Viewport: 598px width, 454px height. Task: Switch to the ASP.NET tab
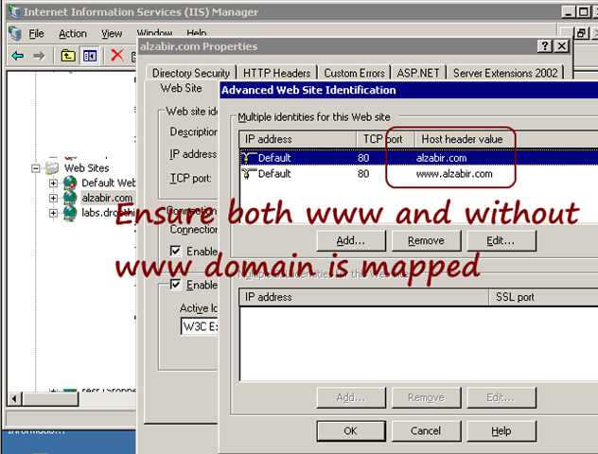point(418,73)
